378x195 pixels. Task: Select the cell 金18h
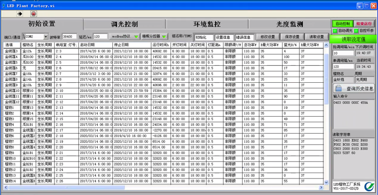pyautogui.click(x=28, y=74)
